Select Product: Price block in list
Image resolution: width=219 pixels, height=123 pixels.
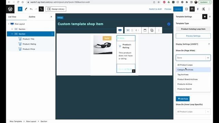point(29,49)
